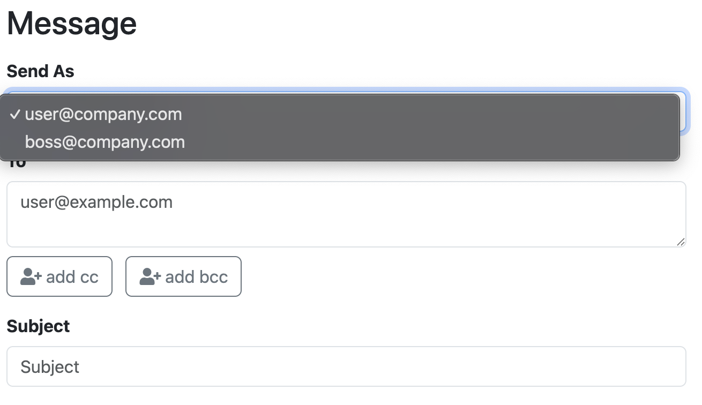This screenshot has width=702, height=405.
Task: Click the add cc button
Action: tap(59, 276)
